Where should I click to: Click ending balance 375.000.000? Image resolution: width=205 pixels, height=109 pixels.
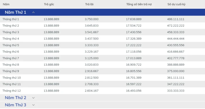click(176, 71)
